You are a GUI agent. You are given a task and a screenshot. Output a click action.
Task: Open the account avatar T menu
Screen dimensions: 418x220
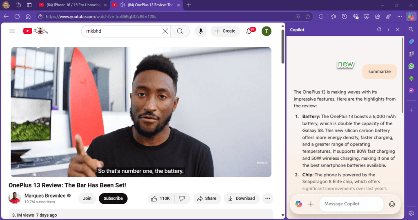(x=266, y=31)
